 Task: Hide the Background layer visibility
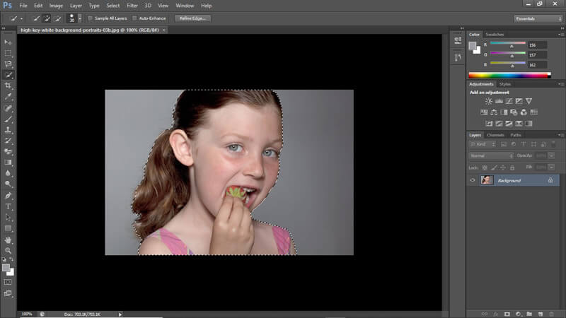473,180
